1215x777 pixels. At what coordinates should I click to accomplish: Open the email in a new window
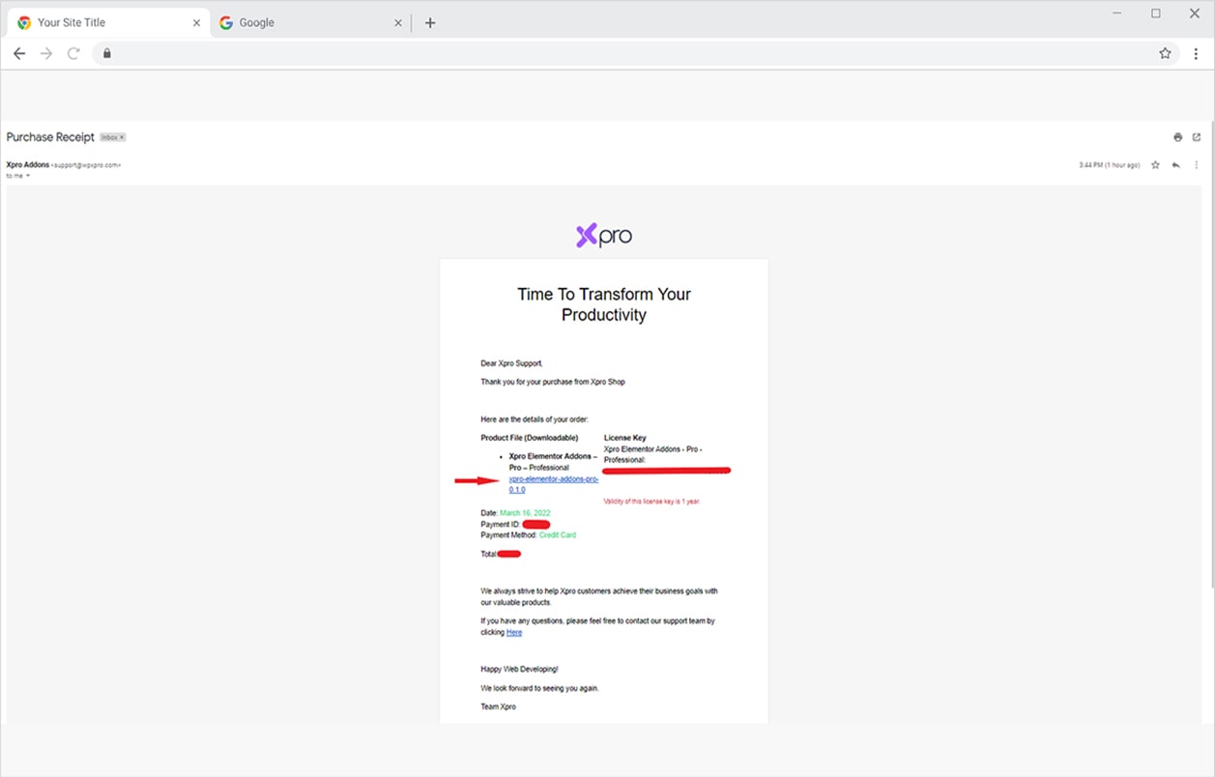pyautogui.click(x=1197, y=137)
